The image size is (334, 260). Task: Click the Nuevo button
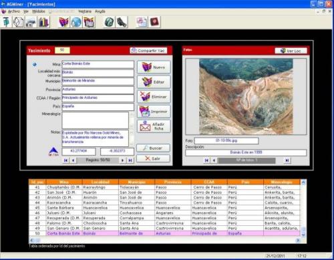pyautogui.click(x=154, y=67)
